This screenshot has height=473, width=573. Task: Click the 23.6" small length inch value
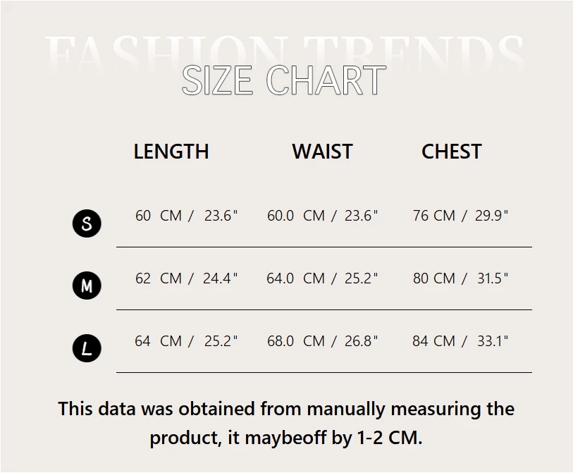point(221,216)
